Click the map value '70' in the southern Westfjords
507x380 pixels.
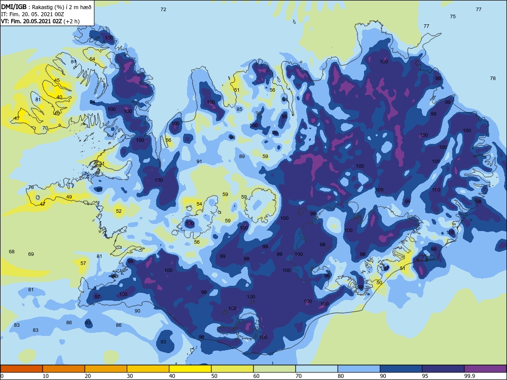pos(45,128)
